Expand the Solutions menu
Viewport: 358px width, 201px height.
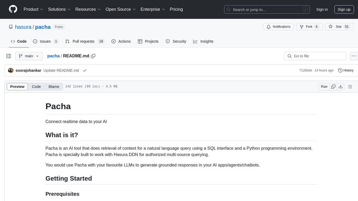pyautogui.click(x=59, y=9)
